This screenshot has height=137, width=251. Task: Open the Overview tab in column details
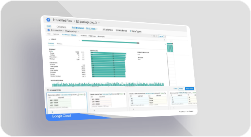(x=51, y=44)
